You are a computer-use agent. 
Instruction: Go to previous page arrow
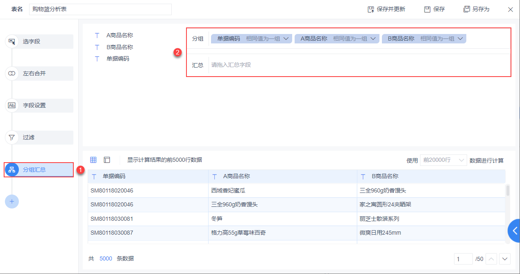tap(491, 259)
